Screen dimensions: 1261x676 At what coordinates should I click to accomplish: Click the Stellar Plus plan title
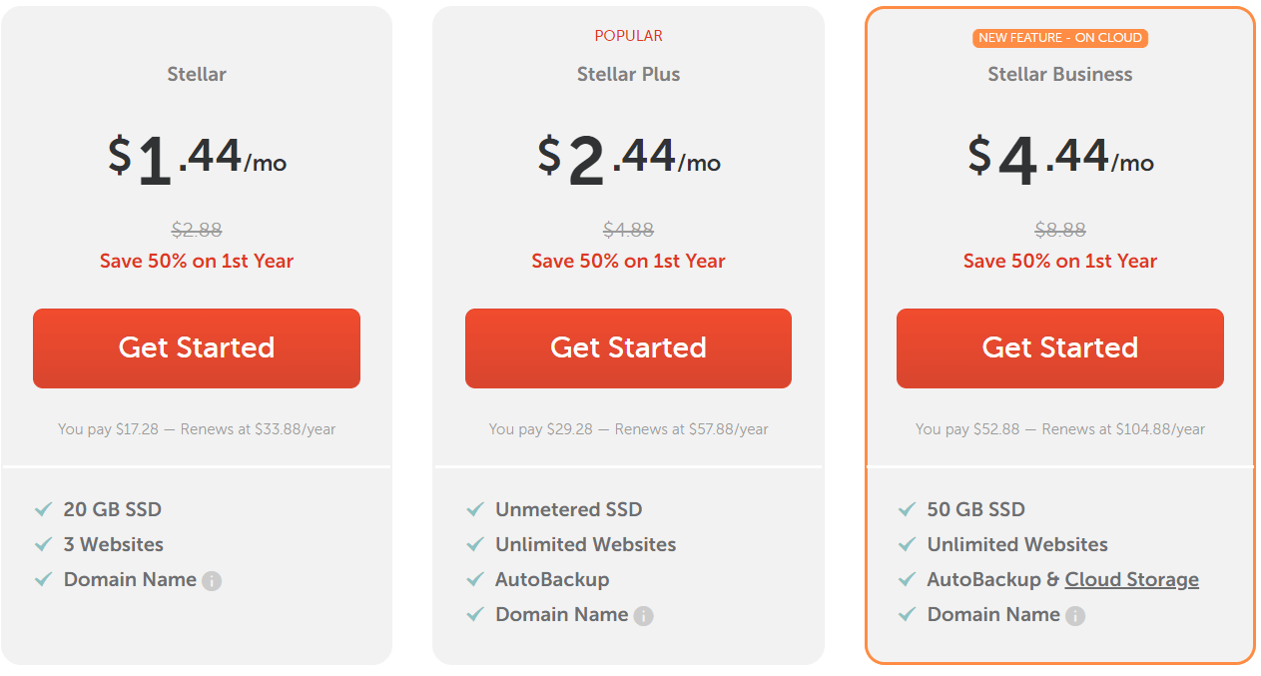[x=629, y=74]
